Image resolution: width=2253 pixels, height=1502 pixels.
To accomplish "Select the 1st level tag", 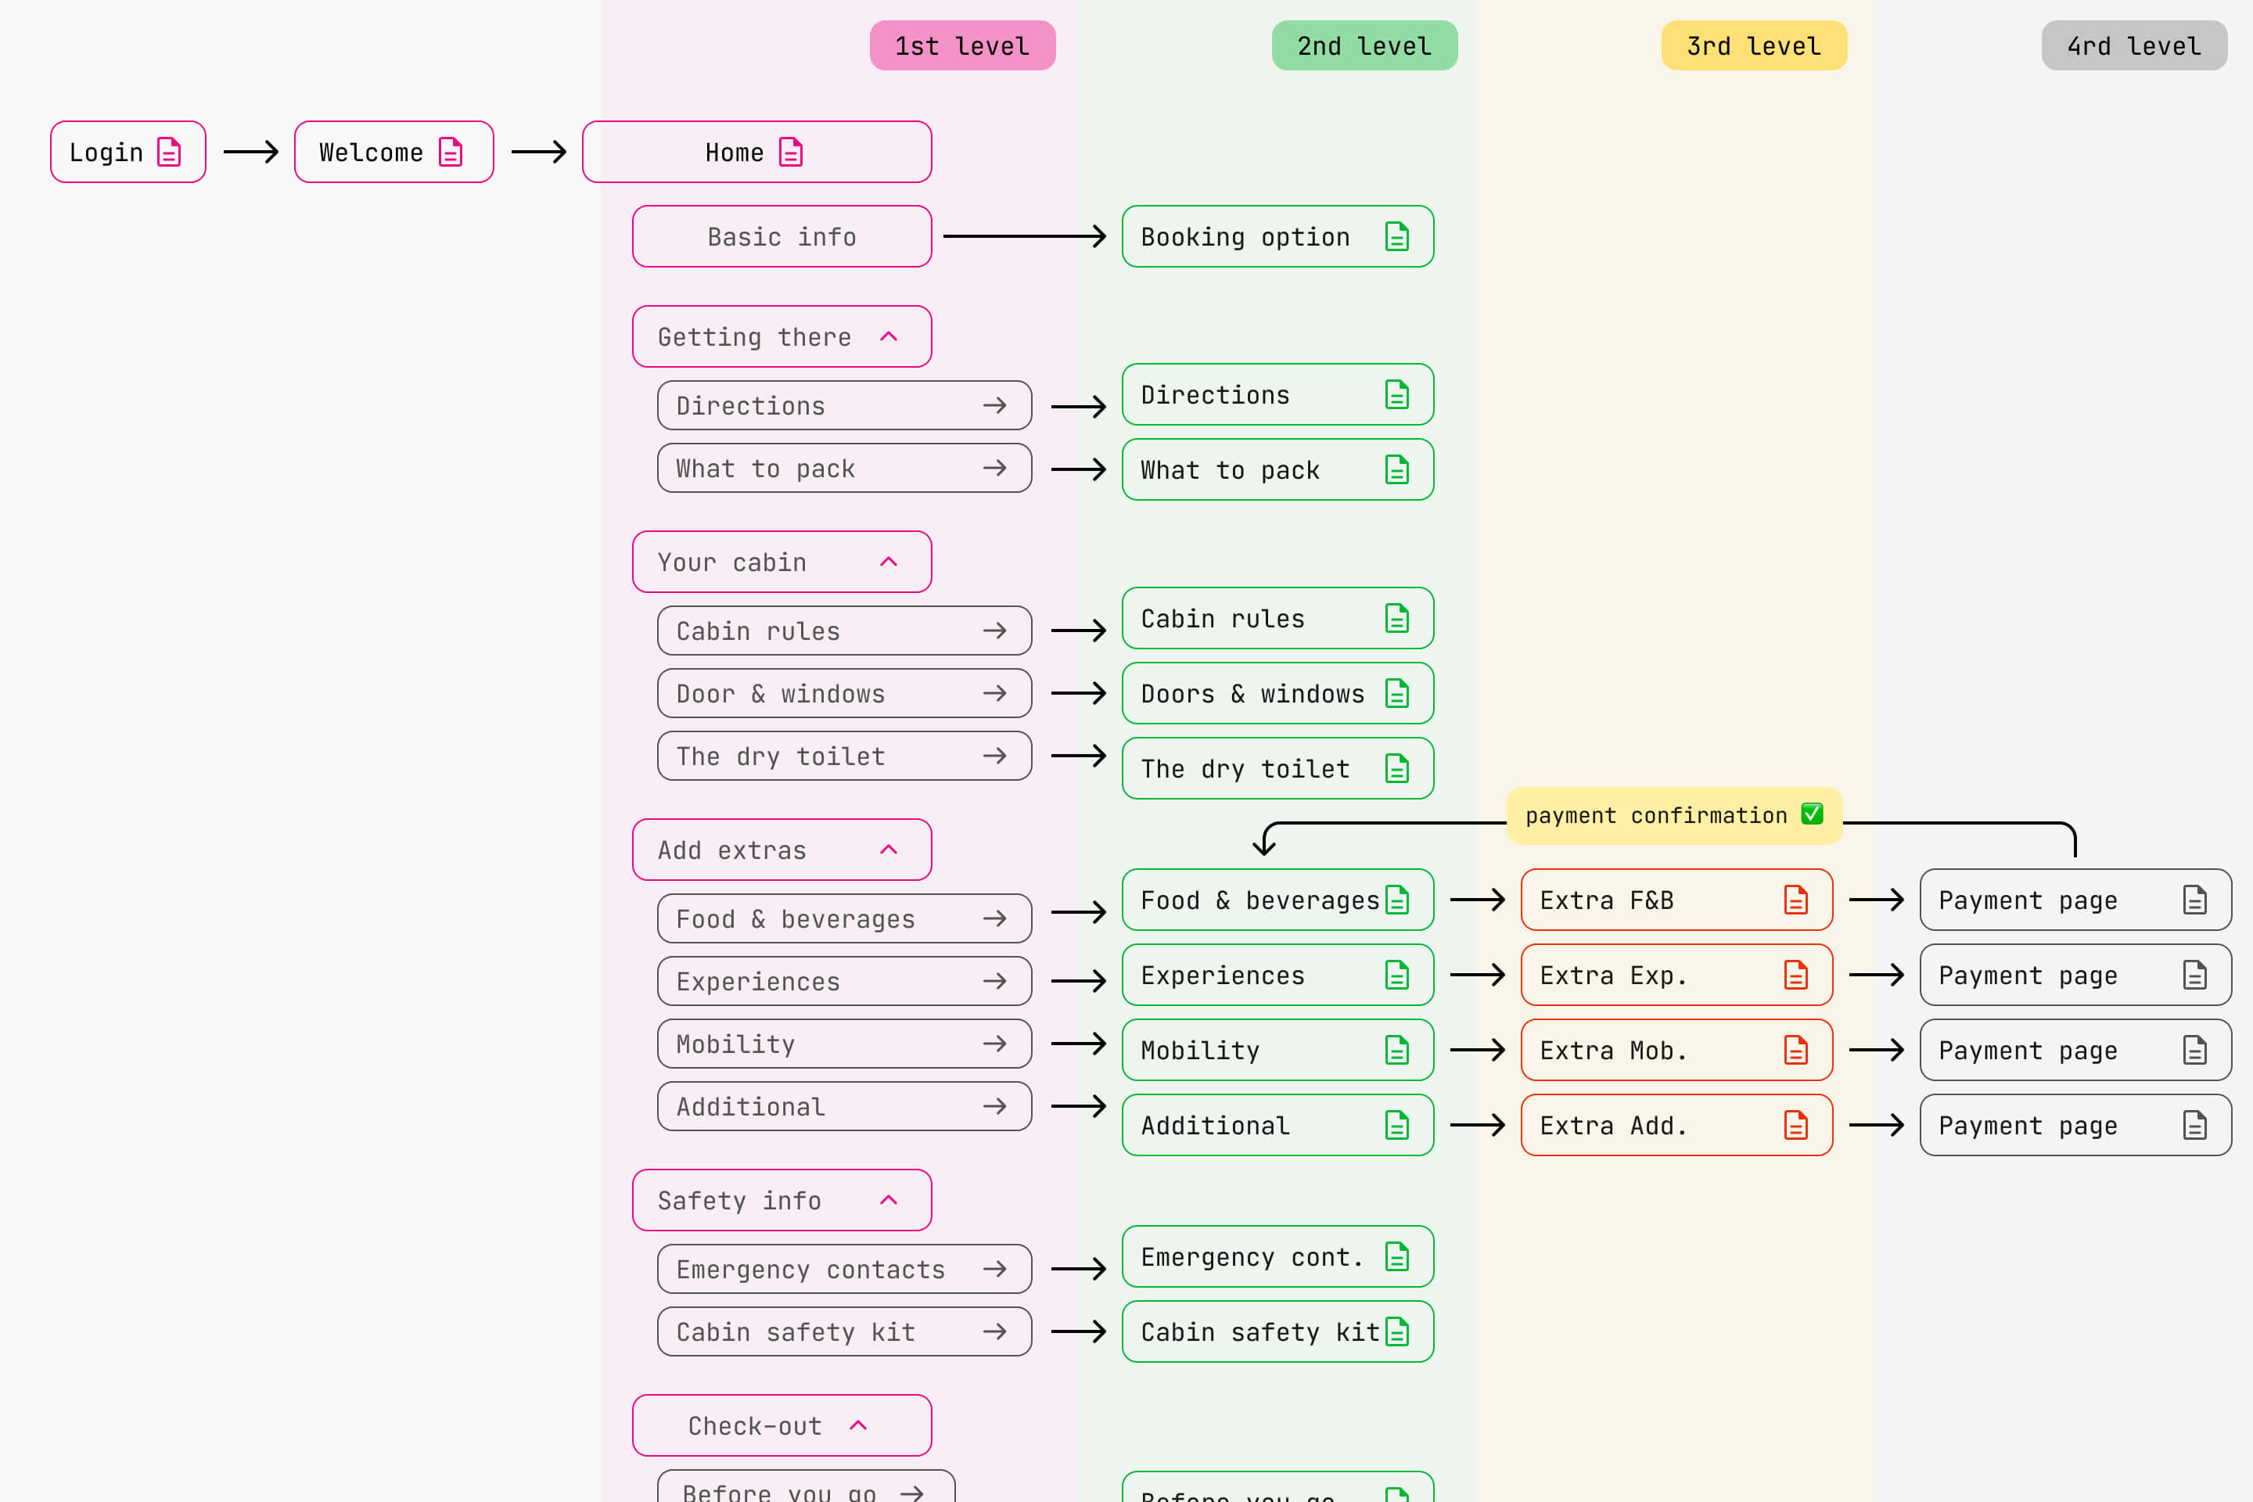I will pyautogui.click(x=963, y=45).
